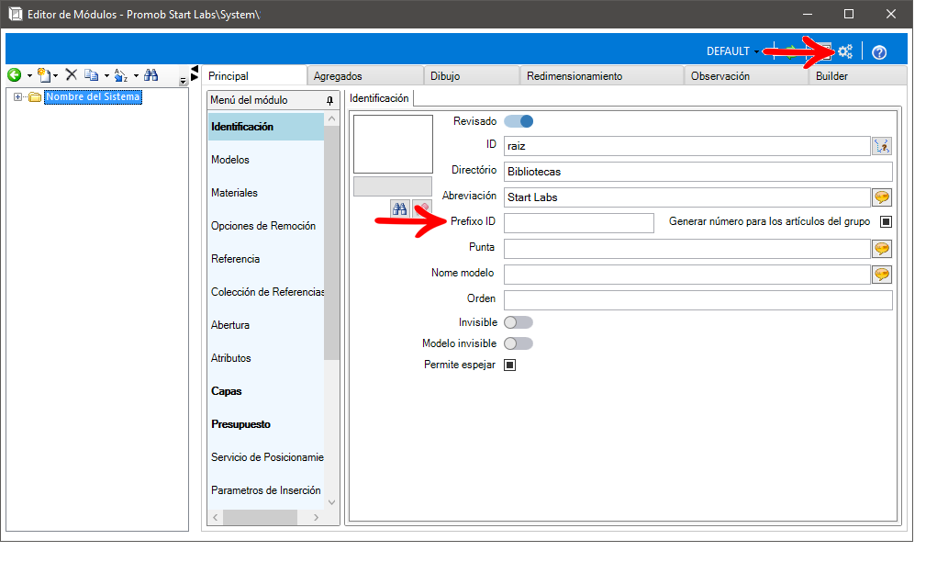Click binoculars icon under the image preview
This screenshot has height=562, width=937.
(399, 208)
